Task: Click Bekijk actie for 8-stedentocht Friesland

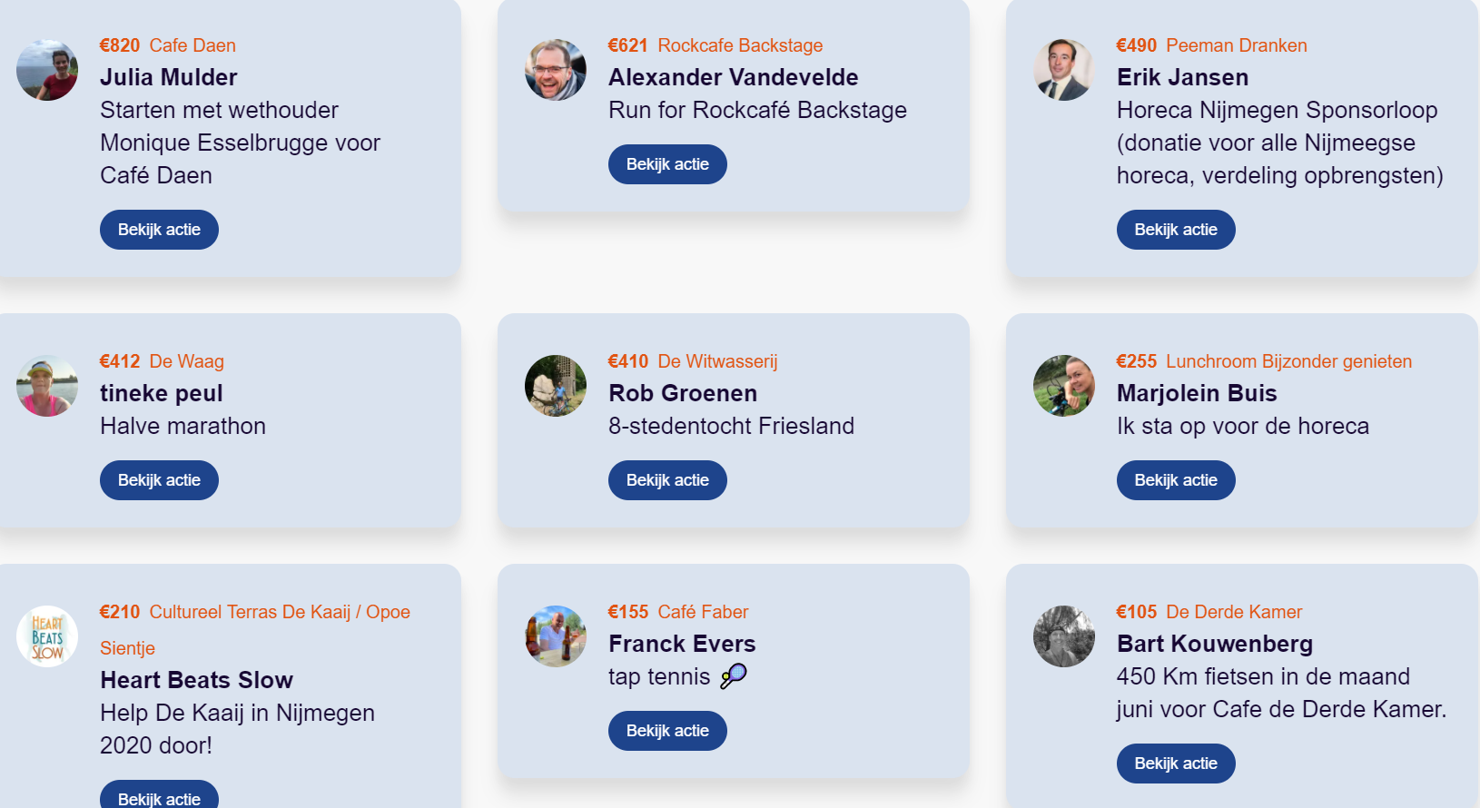Action: point(667,480)
